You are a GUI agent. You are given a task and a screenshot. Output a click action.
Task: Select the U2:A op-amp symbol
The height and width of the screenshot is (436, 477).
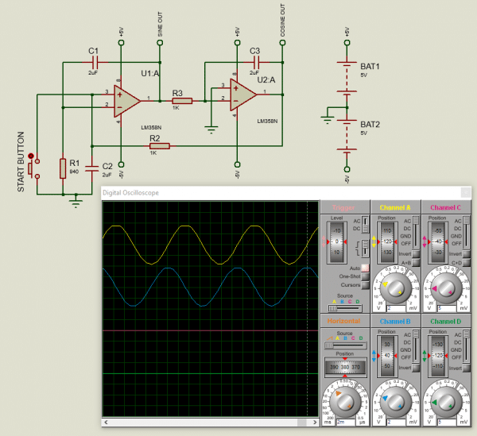[x=242, y=95]
